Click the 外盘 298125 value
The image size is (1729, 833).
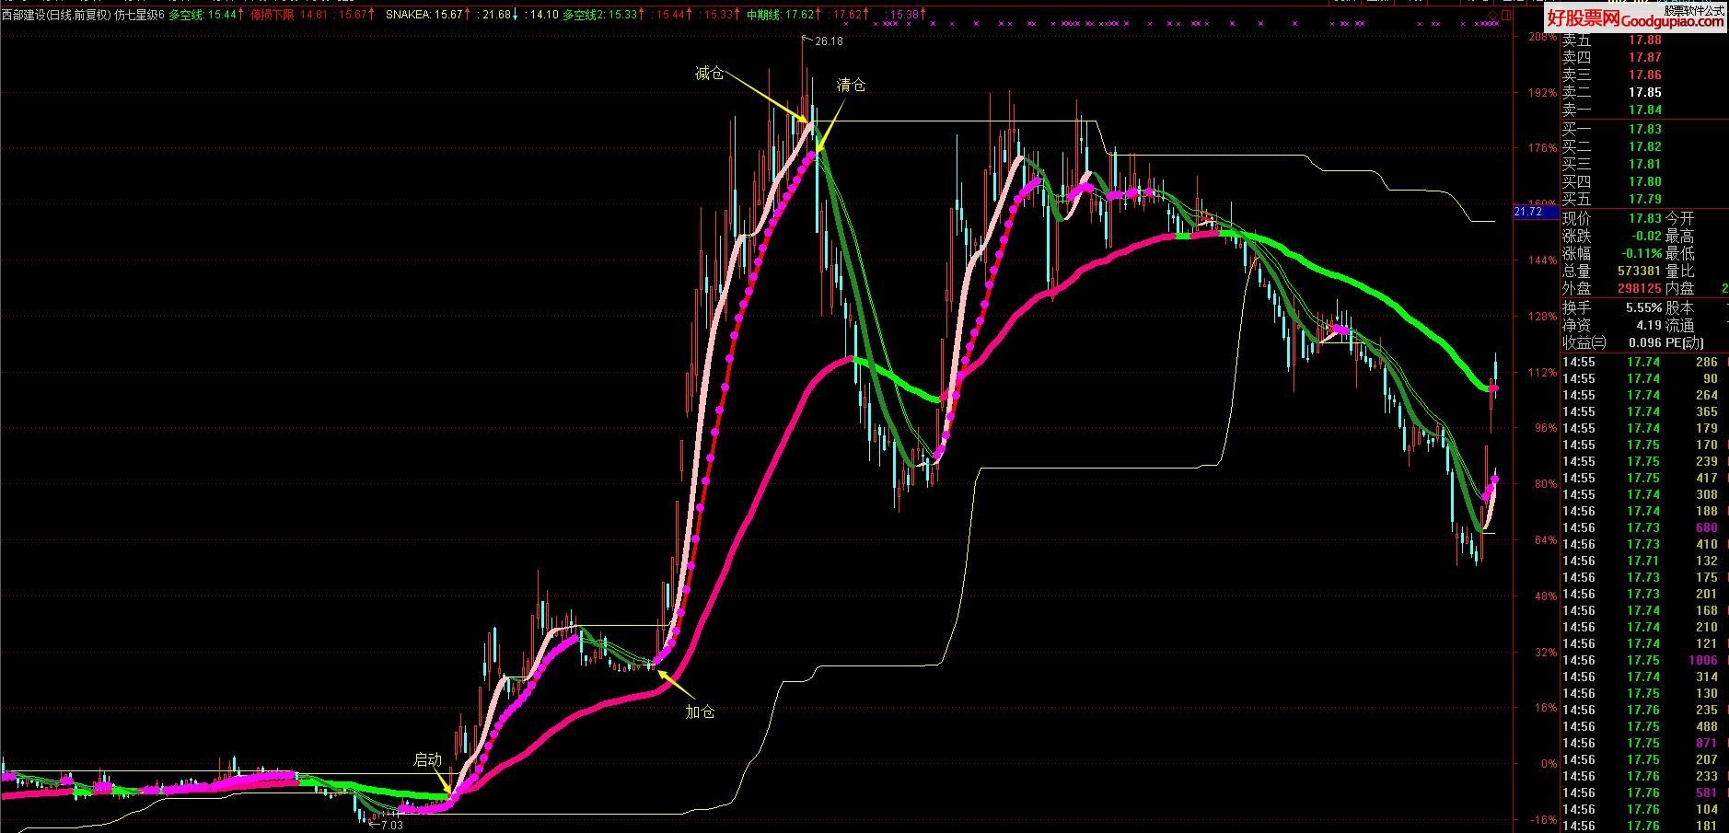[x=1638, y=289]
